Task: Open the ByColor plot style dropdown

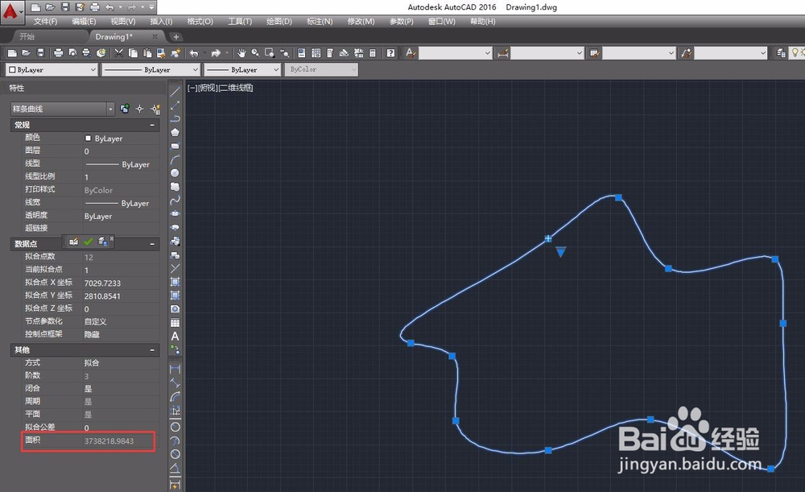Action: tap(321, 69)
